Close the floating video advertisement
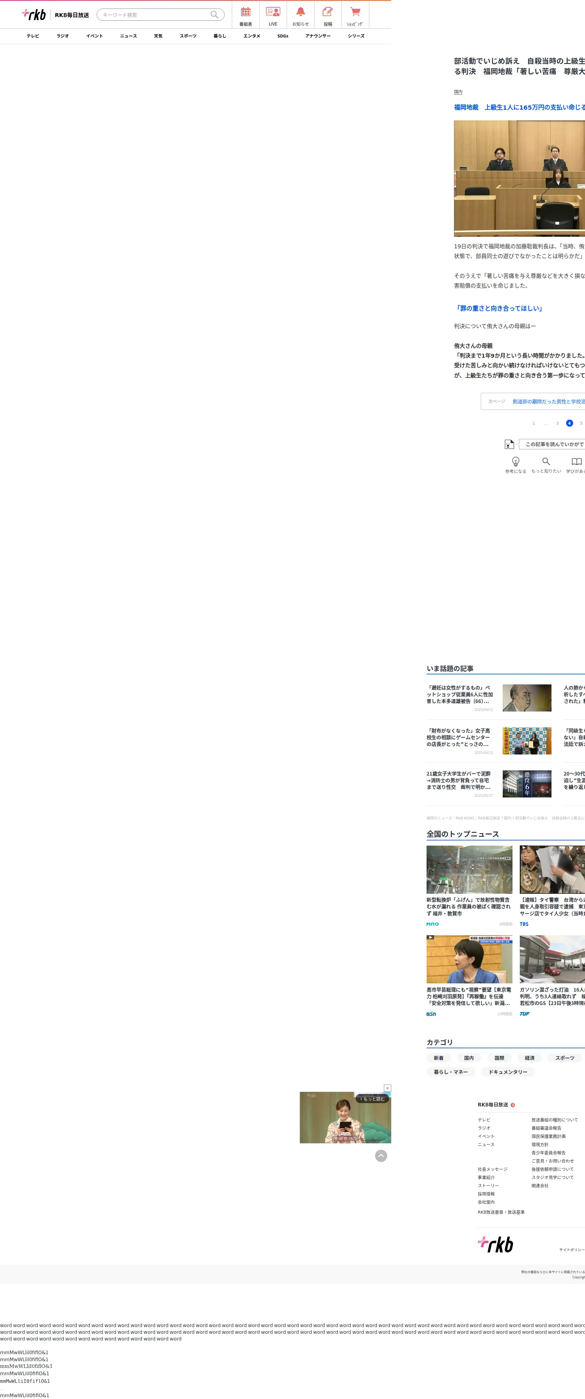Viewport: 585px width, 1399px height. tap(387, 1088)
